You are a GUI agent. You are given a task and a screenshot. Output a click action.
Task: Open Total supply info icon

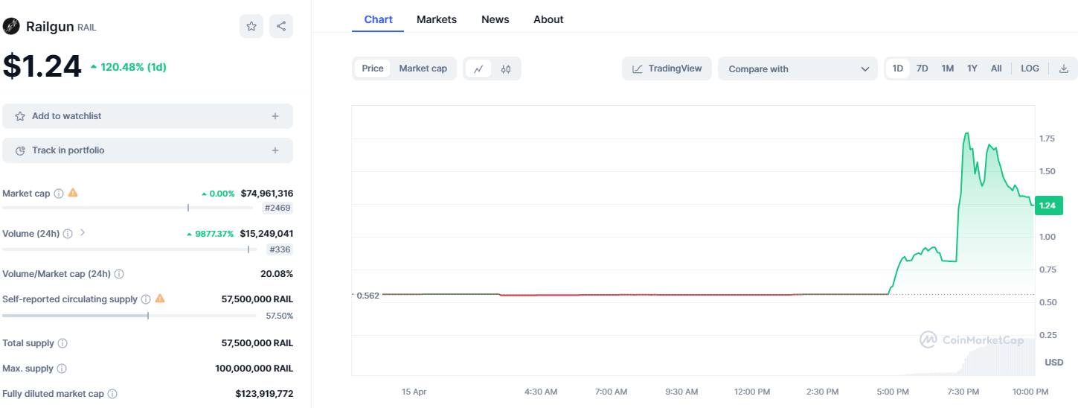coord(62,343)
